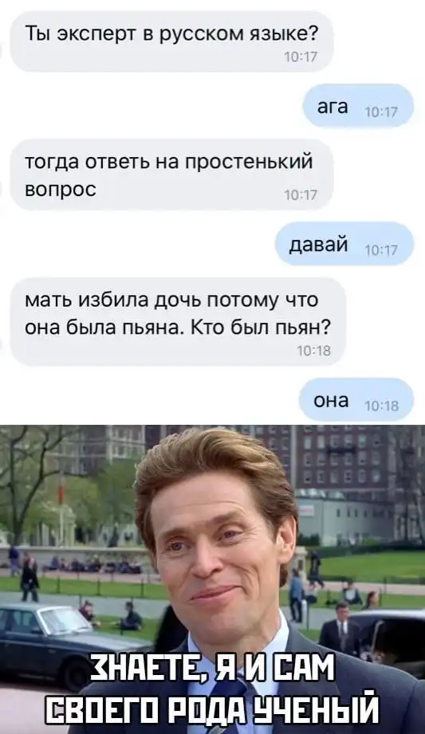Screen dimensions: 425x734
Task: Click the 10:17 timestamp beside 'давай'
Action: [380, 250]
